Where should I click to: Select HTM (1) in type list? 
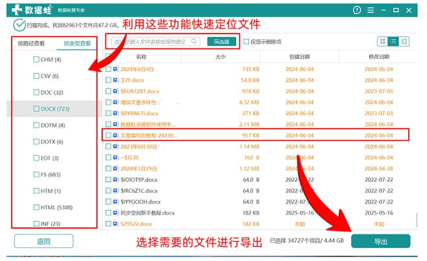[x=50, y=191]
